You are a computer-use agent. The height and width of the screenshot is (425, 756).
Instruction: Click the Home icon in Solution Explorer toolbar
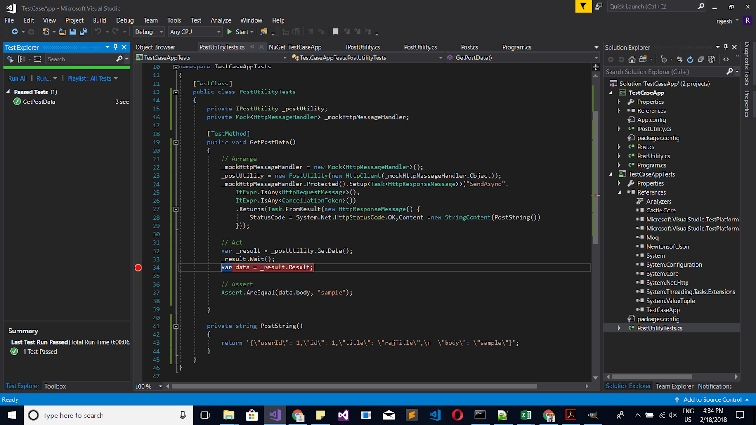[632, 59]
